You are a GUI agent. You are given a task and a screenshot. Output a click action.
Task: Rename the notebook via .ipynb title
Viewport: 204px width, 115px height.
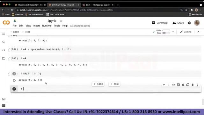52,21
